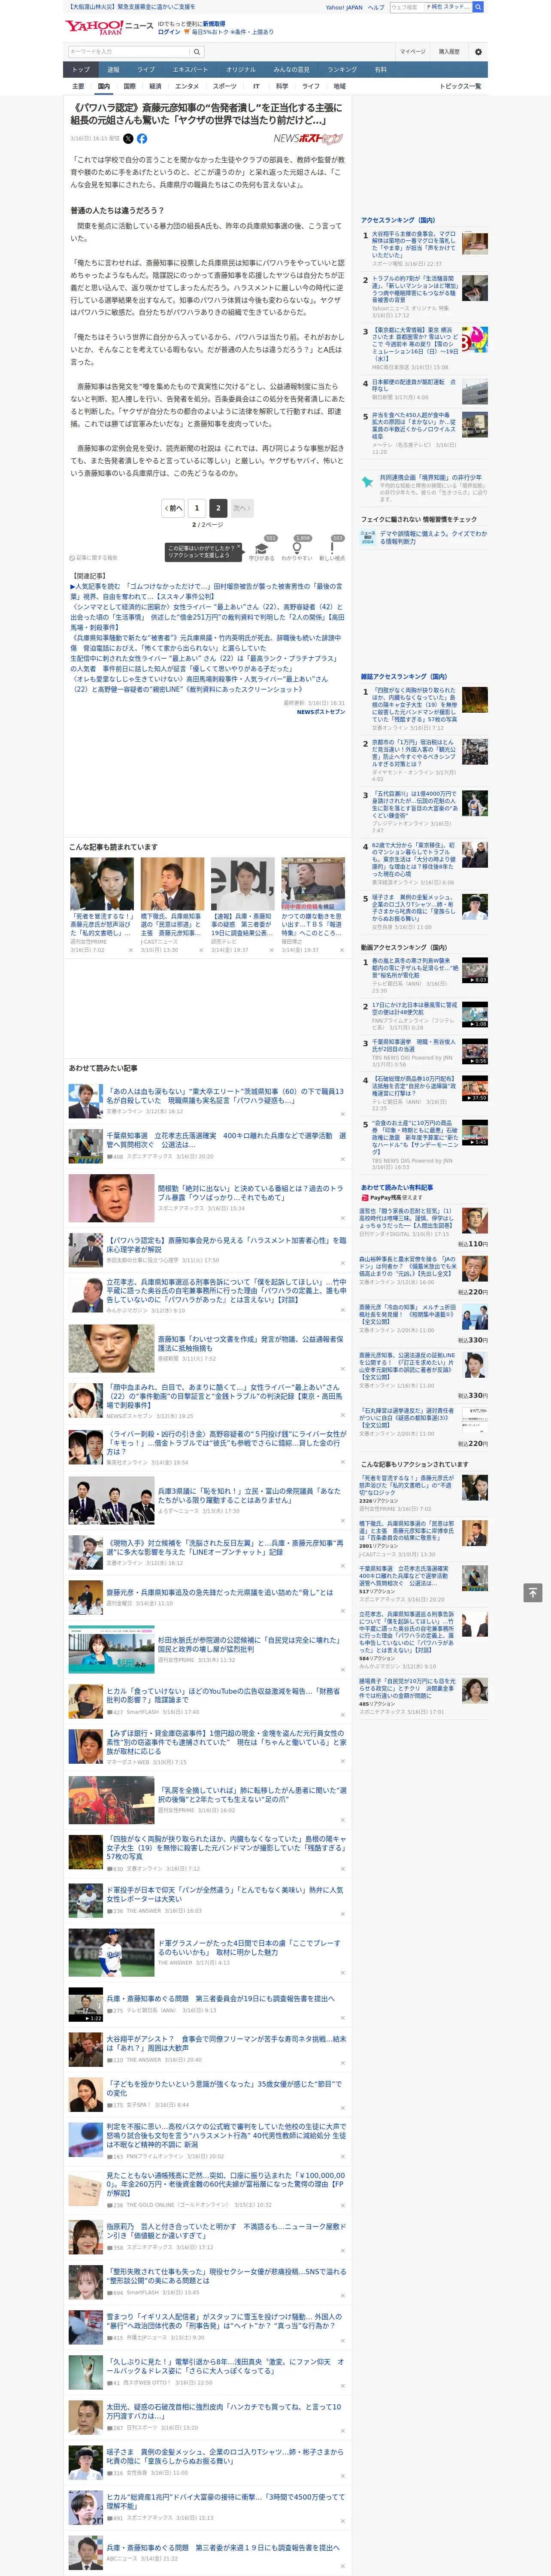Screen dimensions: 551x2576
Task: Click the ニュース健診2024 badge icon
Action: [368, 537]
